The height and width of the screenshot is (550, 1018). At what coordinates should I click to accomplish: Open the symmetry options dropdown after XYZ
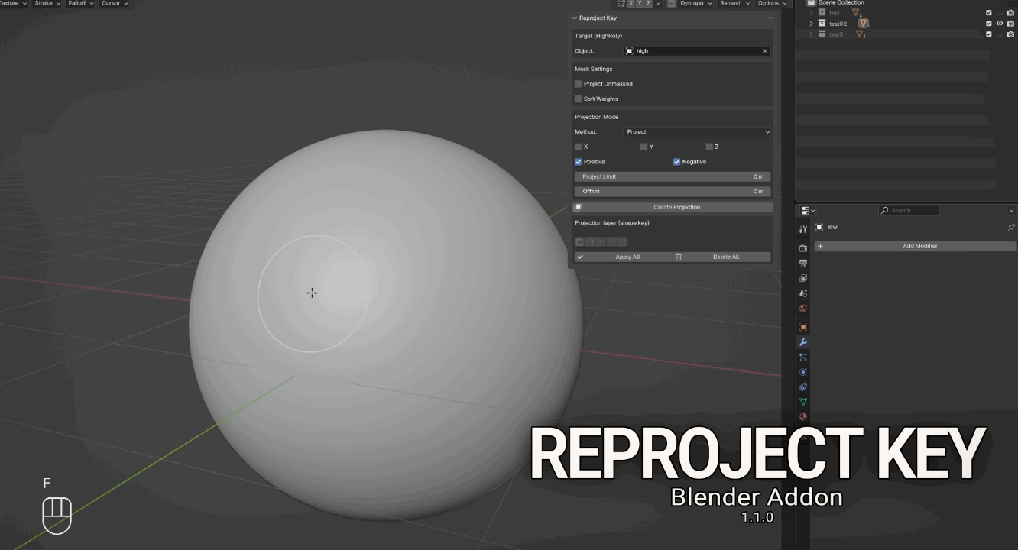pos(659,4)
